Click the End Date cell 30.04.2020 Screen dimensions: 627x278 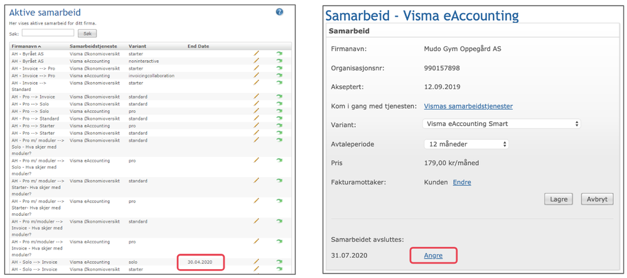click(x=200, y=262)
